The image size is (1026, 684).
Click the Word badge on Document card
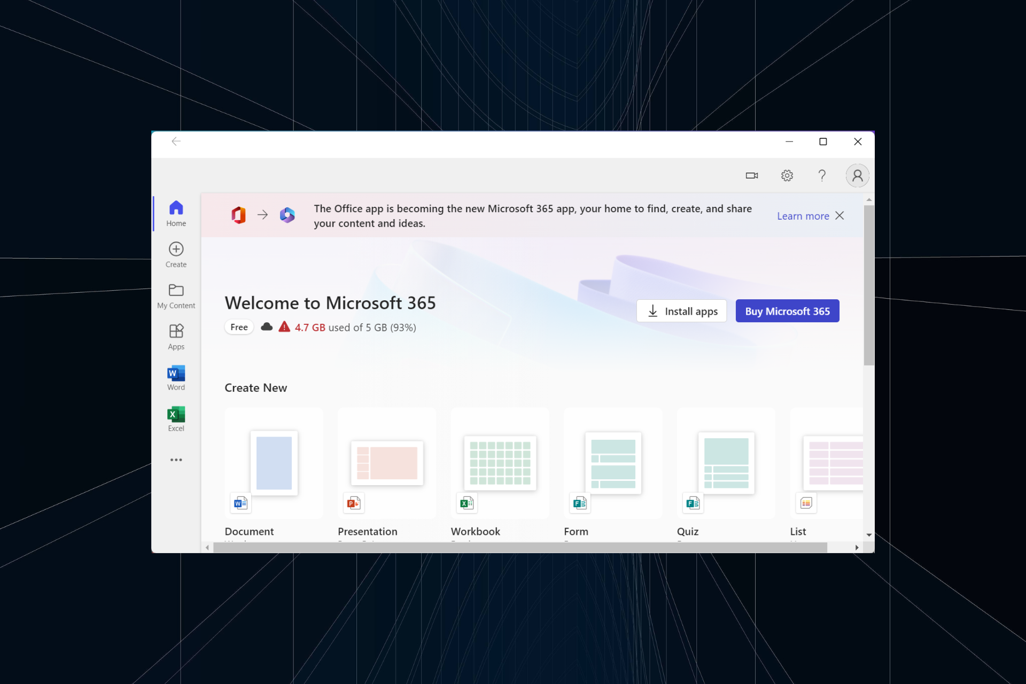[240, 503]
